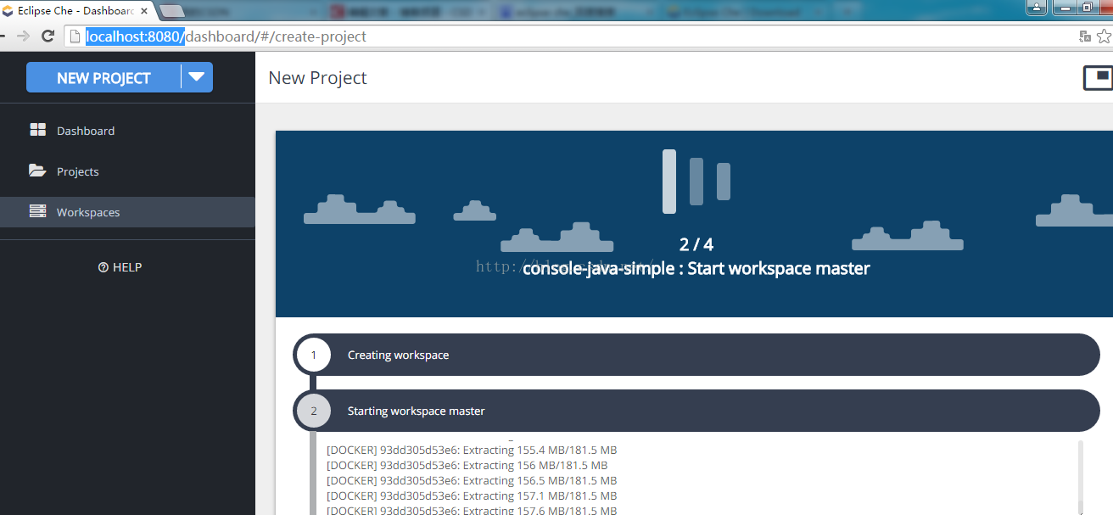Click the log line Extracting 155.4 MB/181.5 MB

[x=472, y=450]
